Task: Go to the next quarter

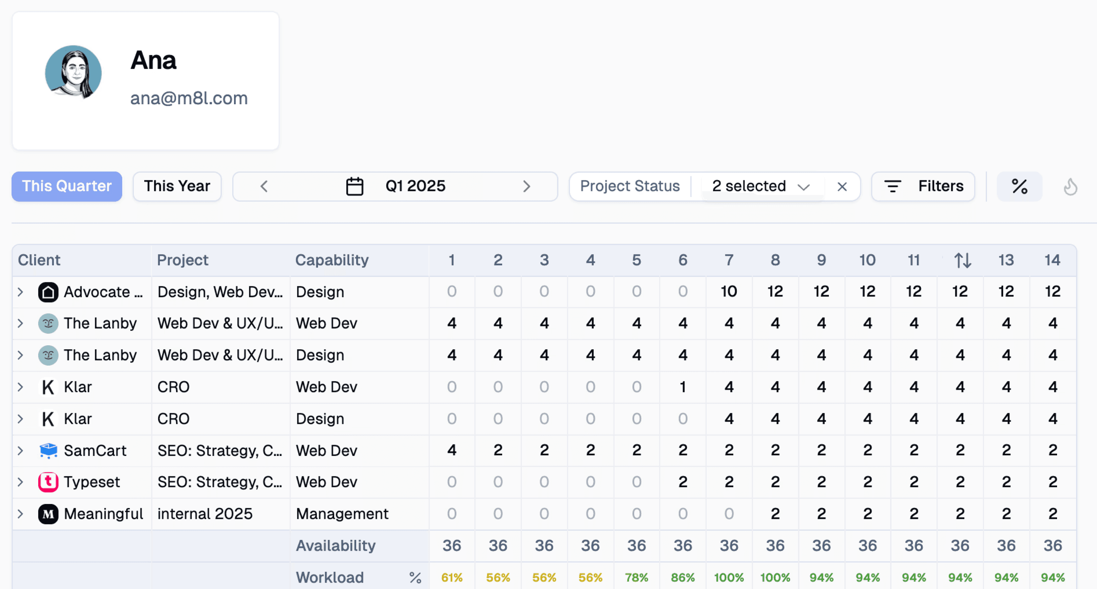Action: (526, 187)
